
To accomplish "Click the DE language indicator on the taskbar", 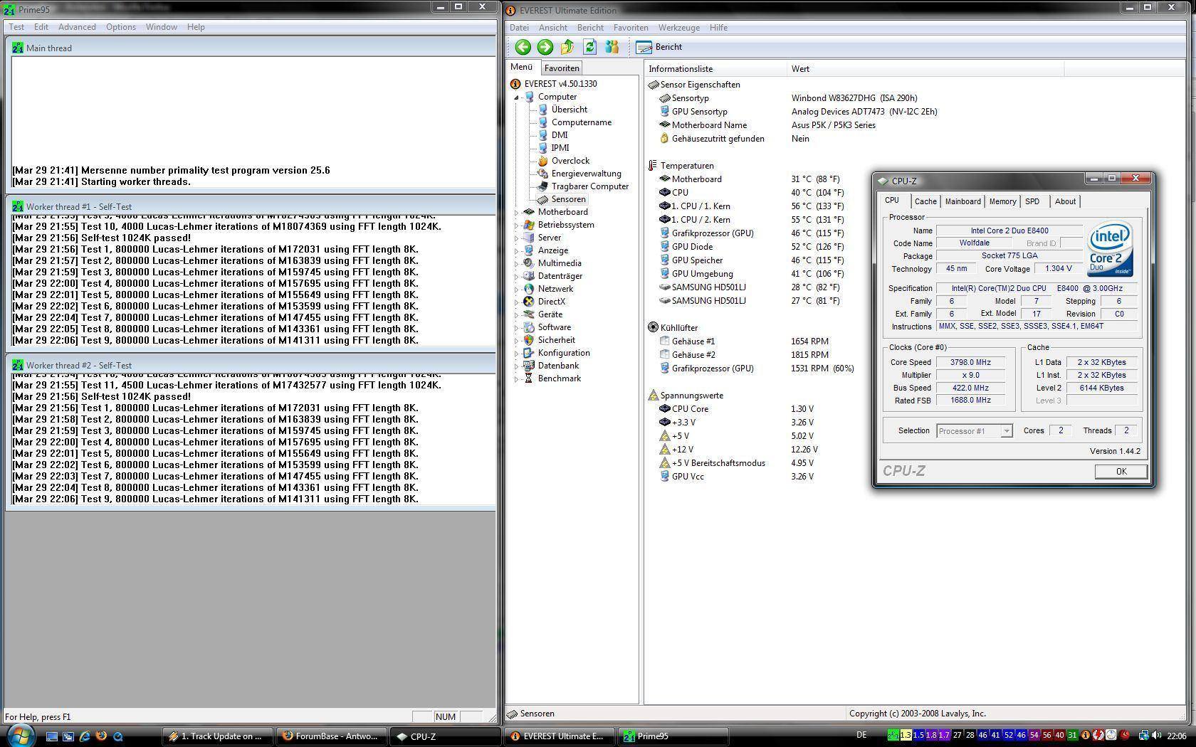I will [861, 736].
